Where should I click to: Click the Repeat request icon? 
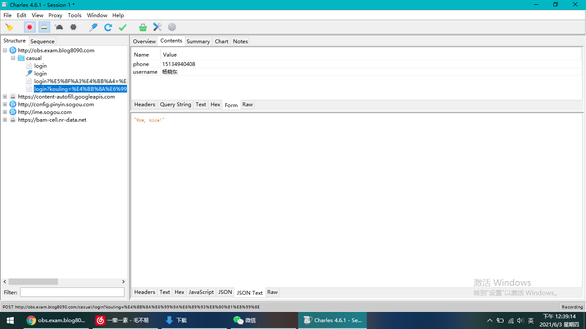tap(108, 27)
